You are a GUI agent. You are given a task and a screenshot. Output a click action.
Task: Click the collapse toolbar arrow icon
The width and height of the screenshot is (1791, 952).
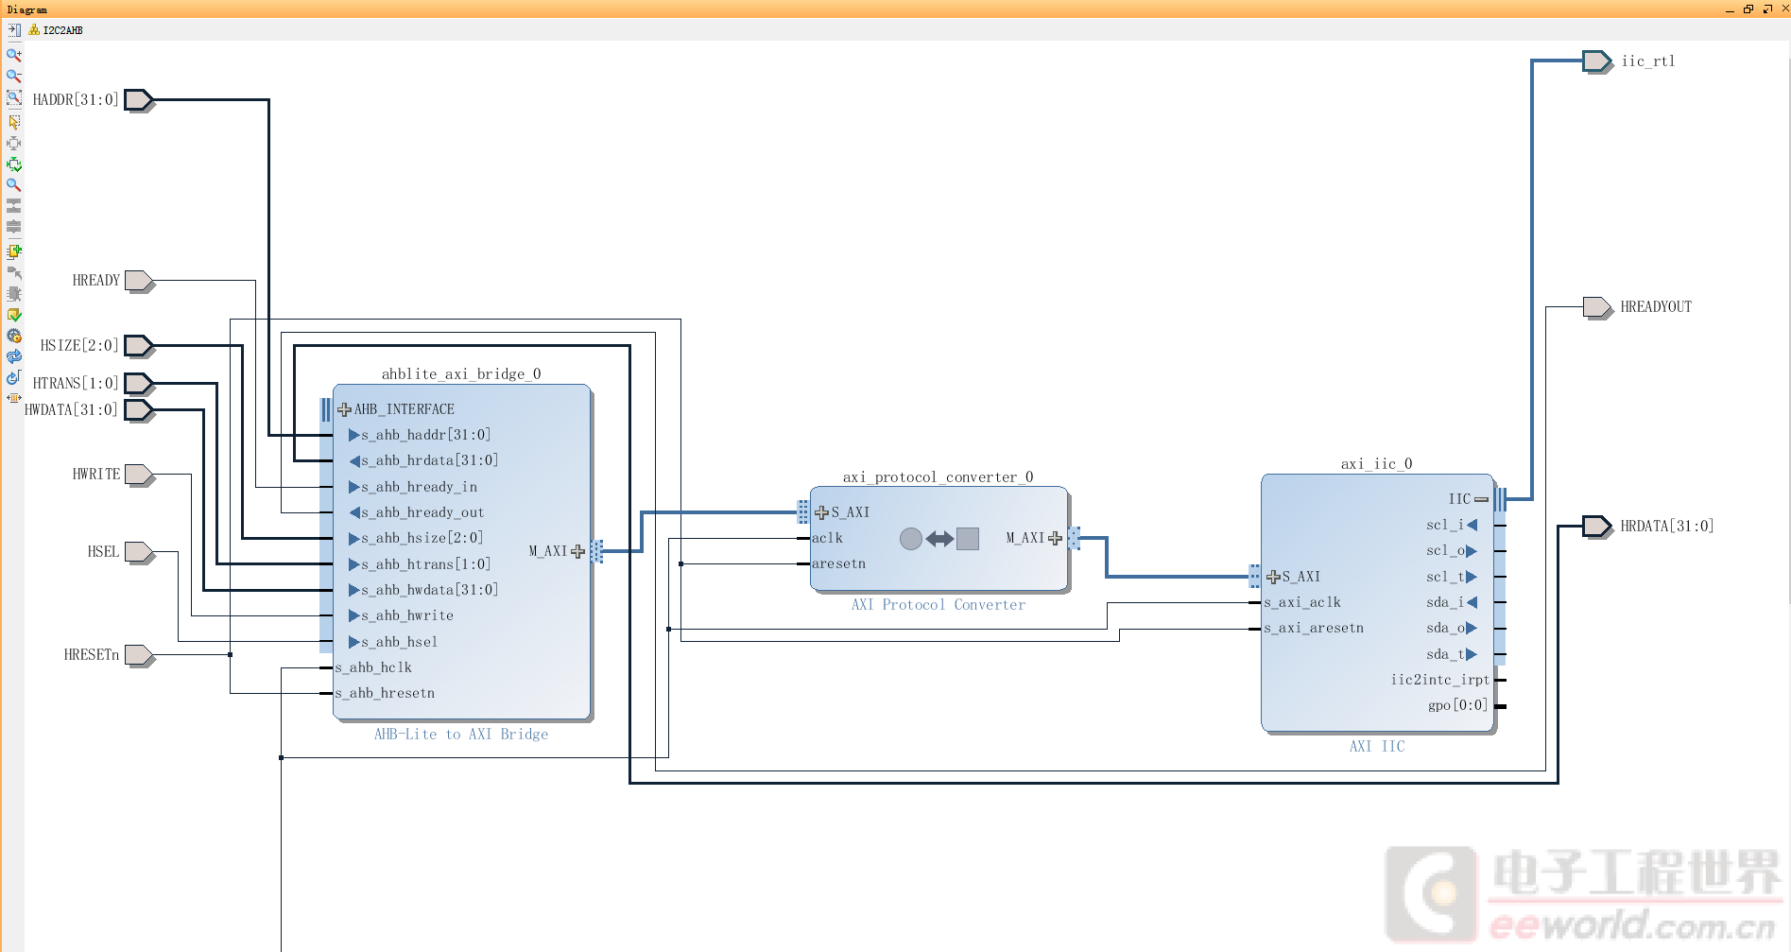tap(14, 30)
